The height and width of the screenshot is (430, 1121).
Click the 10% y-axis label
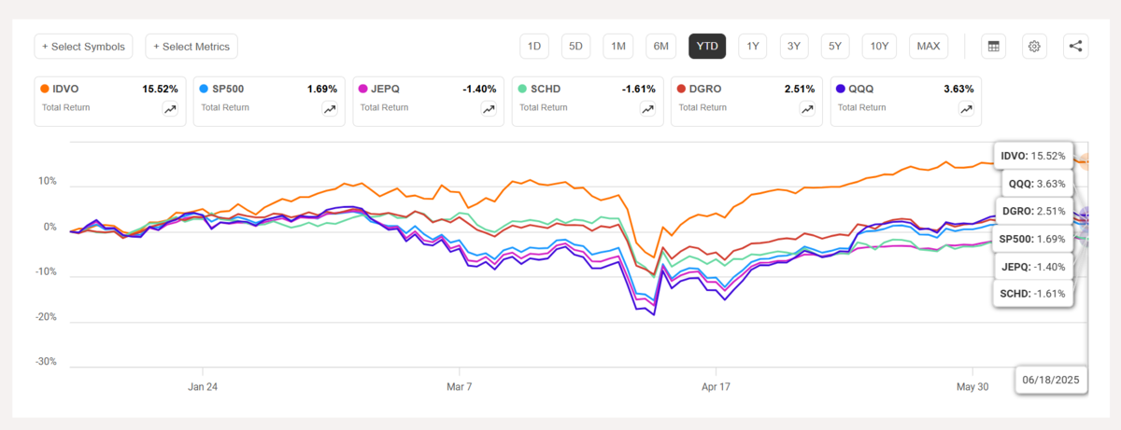tap(47, 182)
